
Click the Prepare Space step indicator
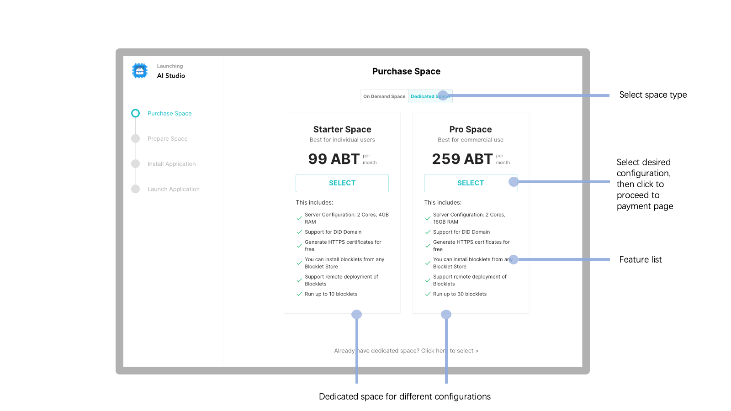[x=136, y=139]
